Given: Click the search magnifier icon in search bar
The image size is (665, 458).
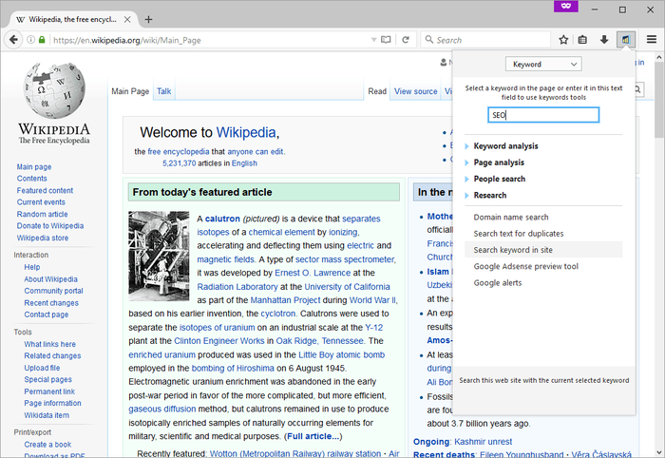Looking at the screenshot, I should [x=429, y=40].
